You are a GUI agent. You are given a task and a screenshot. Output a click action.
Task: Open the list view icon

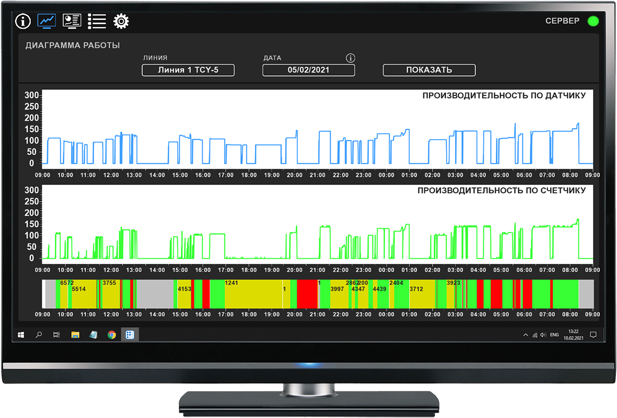pos(97,21)
